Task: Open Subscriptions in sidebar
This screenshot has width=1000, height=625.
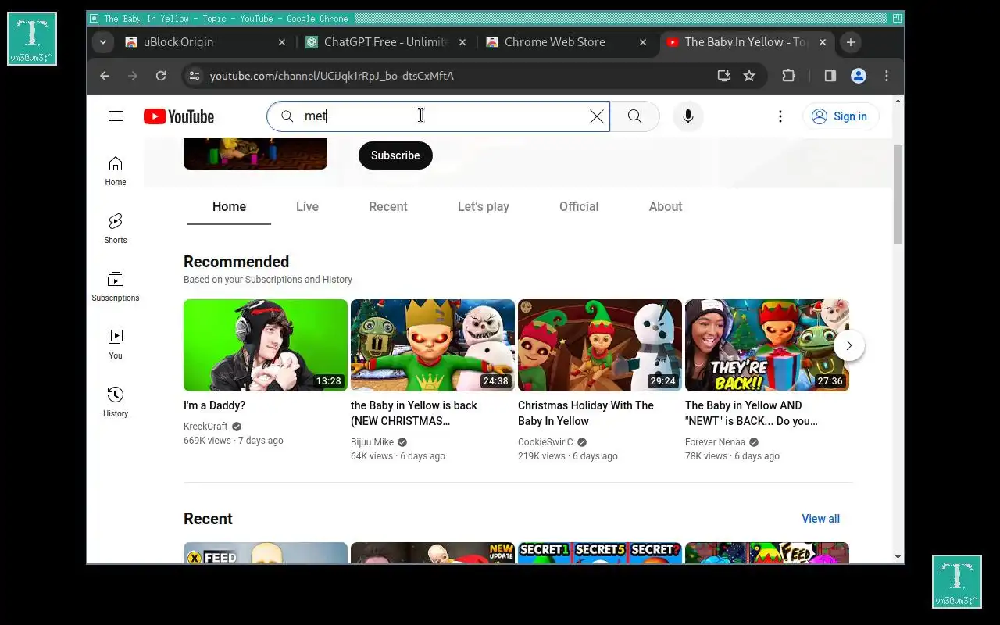Action: (116, 287)
